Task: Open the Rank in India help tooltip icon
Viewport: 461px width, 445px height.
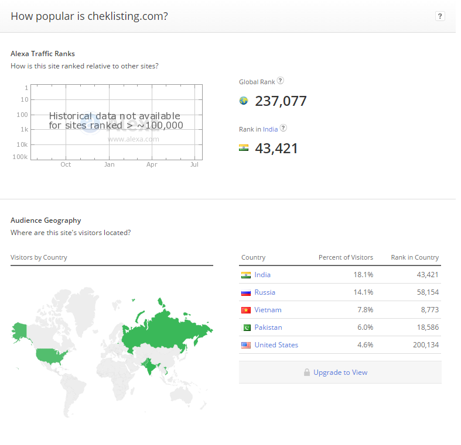Action: (283, 127)
